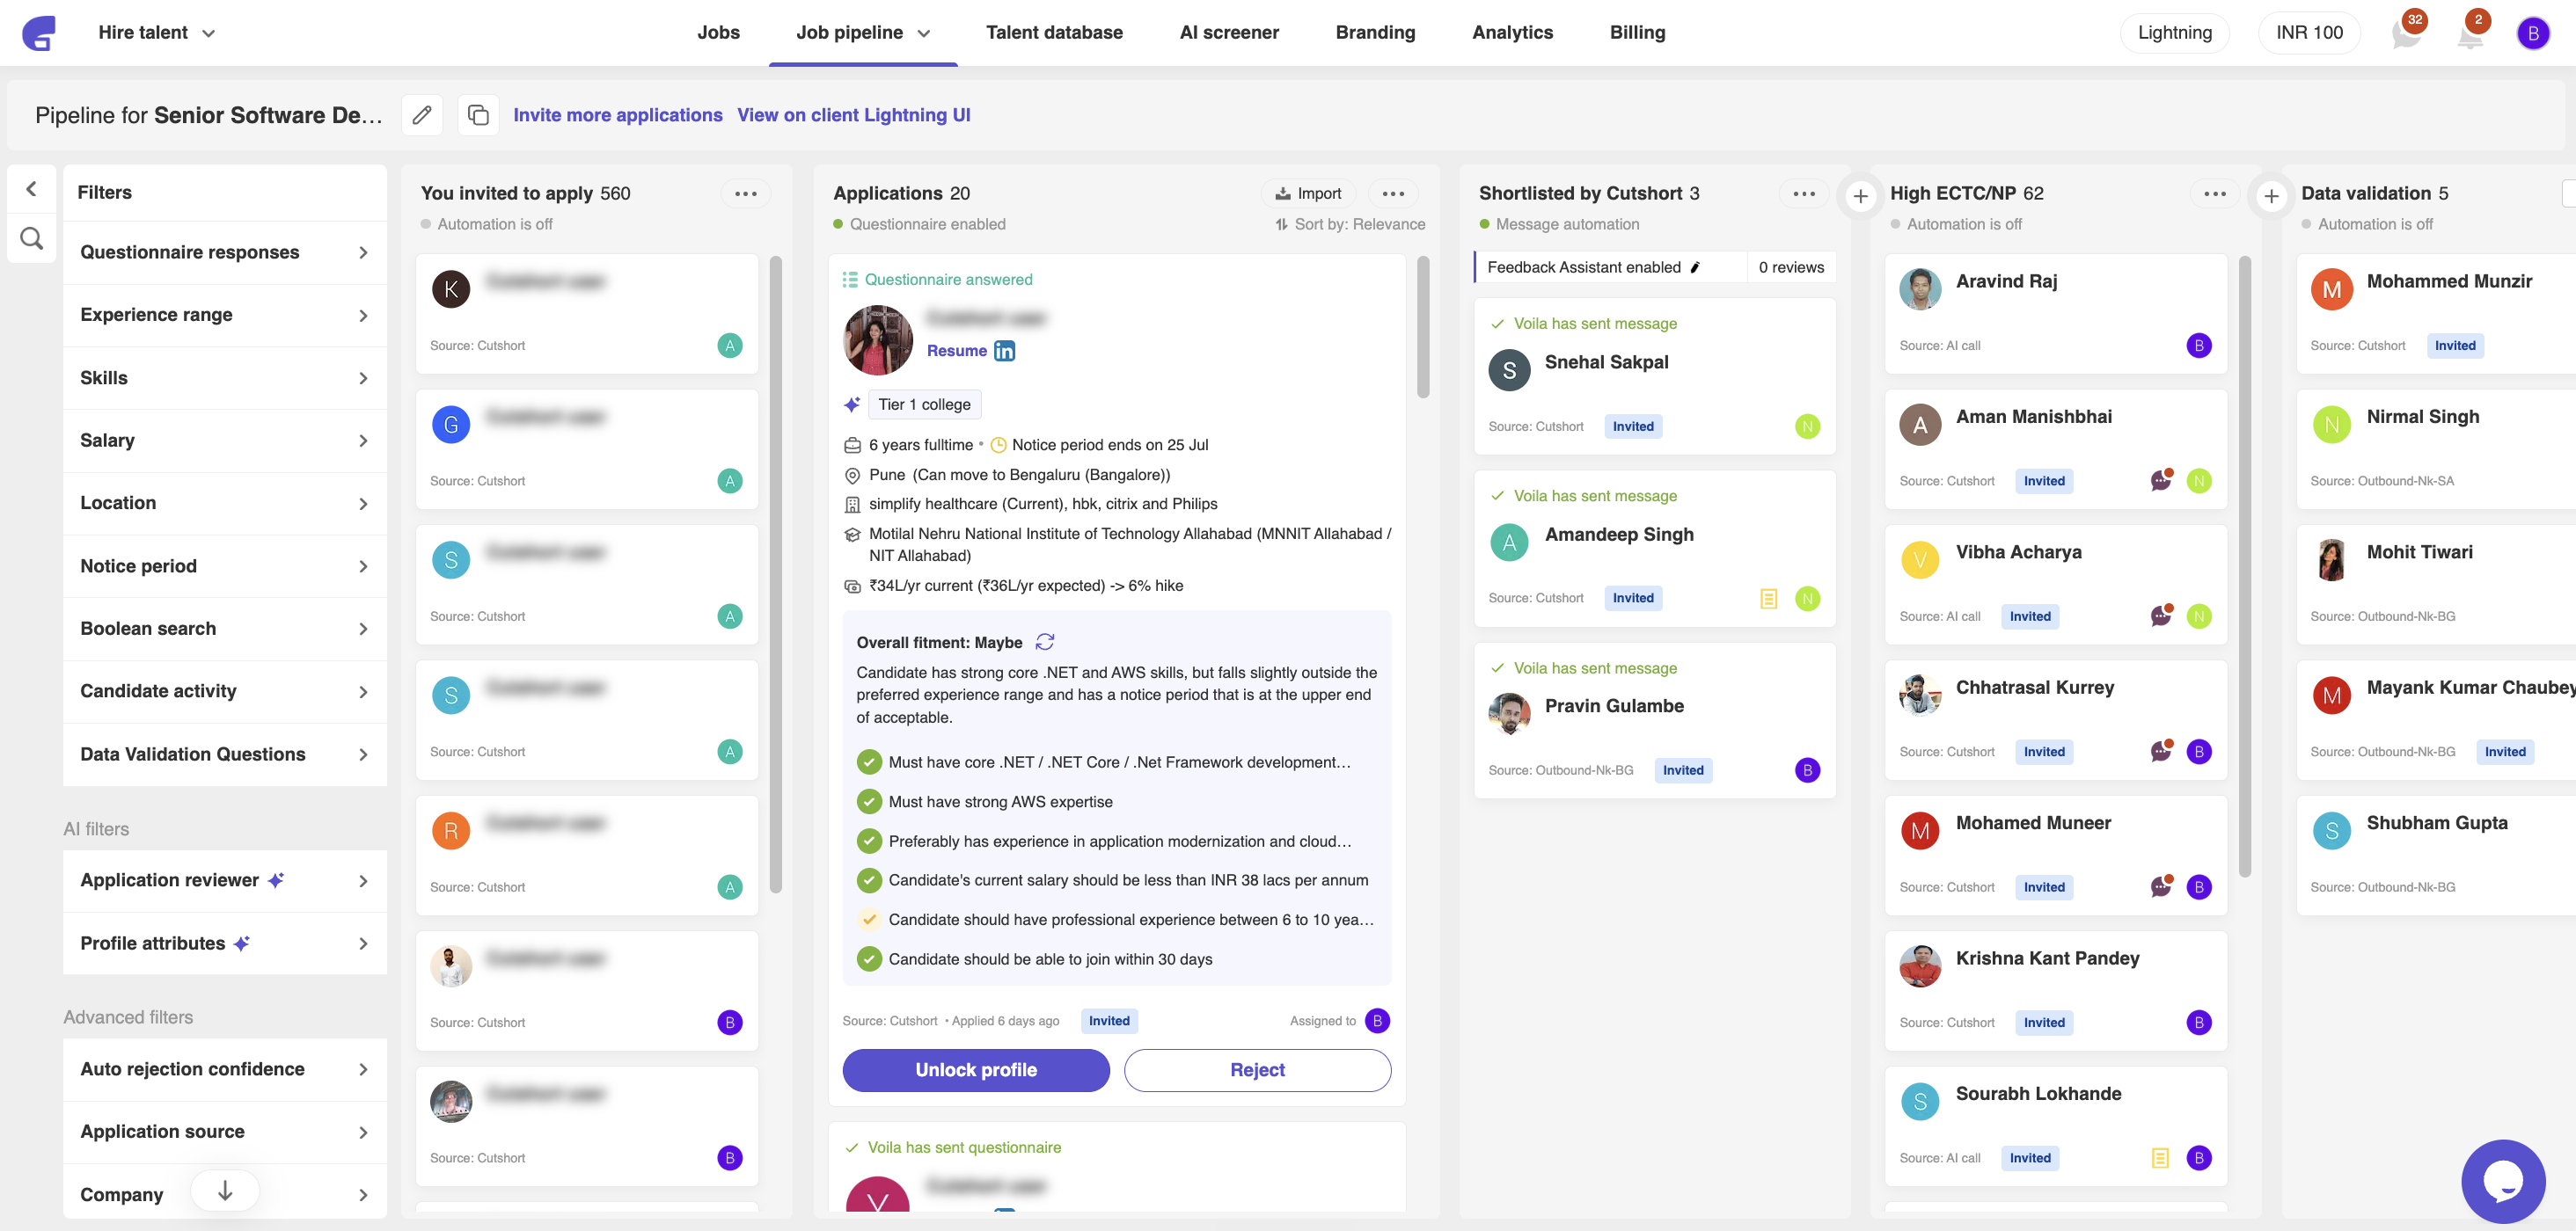This screenshot has height=1231, width=2576.
Task: Open chat bubble icon on Chhatrasal Kurrey card
Action: pos(2161,752)
